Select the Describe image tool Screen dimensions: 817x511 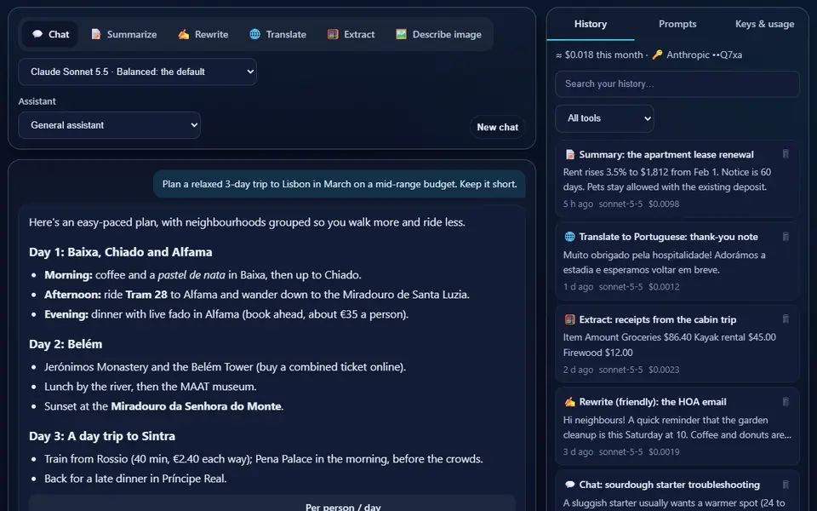(x=438, y=34)
